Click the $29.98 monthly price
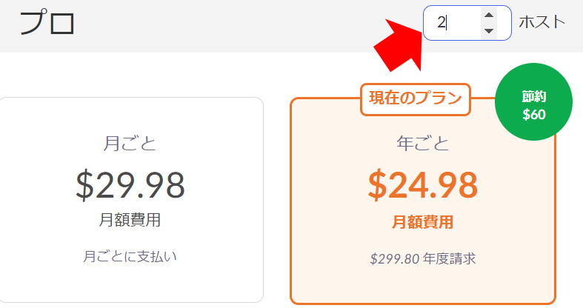The image size is (583, 308). 130,185
